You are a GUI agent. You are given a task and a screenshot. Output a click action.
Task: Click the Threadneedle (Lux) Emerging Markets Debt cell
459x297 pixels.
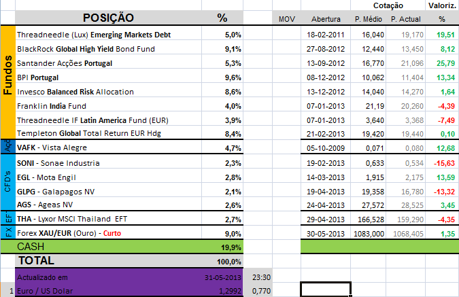coord(108,35)
